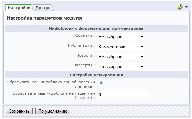The image size is (192, 119).
Task: Open the События dropdown
Action: coord(121,37)
